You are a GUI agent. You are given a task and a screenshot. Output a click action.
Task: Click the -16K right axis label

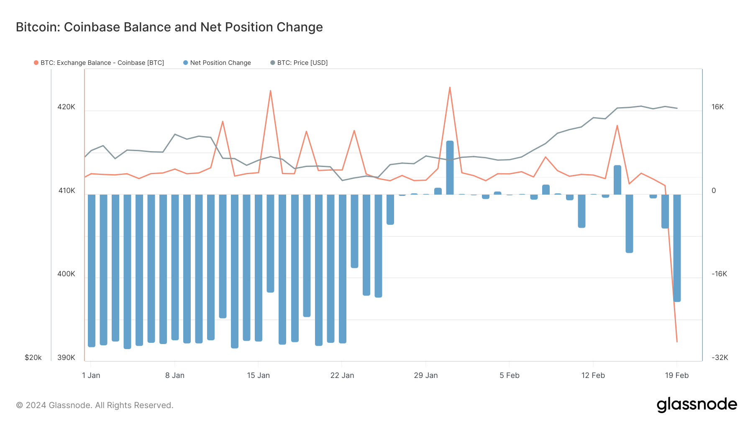coord(720,274)
